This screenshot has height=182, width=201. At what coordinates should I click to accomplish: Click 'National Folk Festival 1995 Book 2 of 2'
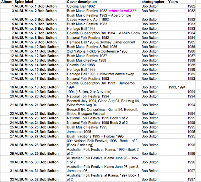[x=104, y=122]
